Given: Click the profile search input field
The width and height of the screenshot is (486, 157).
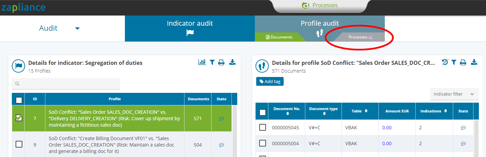Looking at the screenshot, I should (x=66, y=84).
